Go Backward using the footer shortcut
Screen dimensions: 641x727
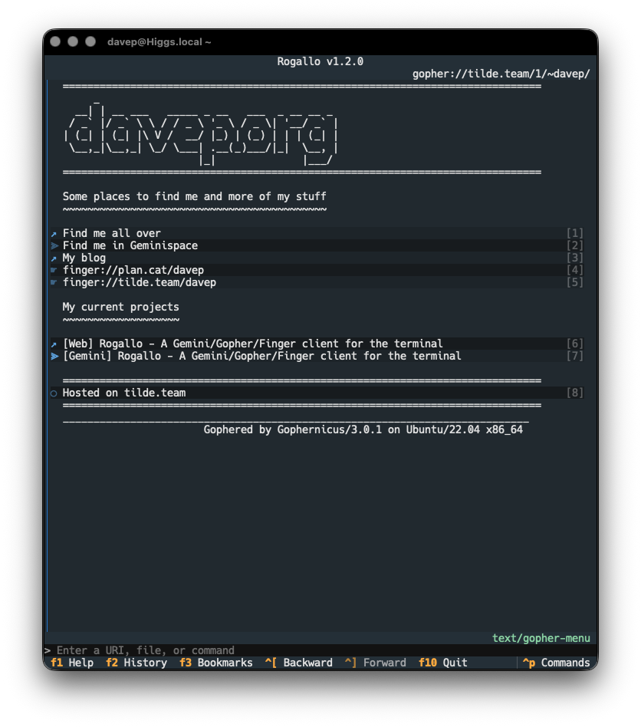click(x=298, y=663)
